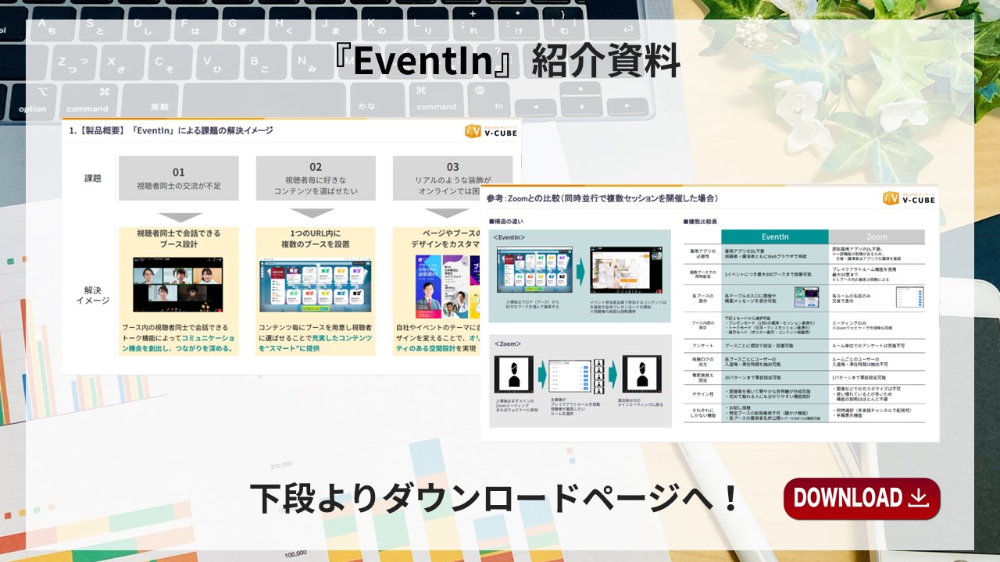Click V-CUBE logo on product overview slide

tap(490, 131)
